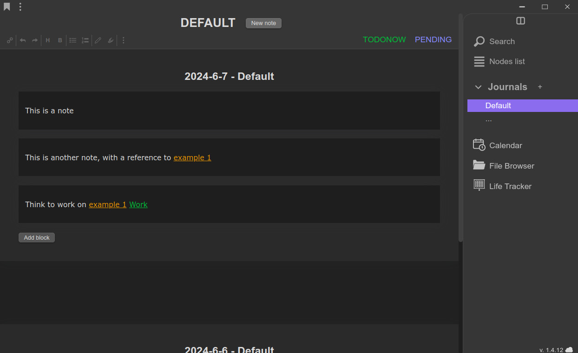Toggle bold formatting

[x=60, y=40]
